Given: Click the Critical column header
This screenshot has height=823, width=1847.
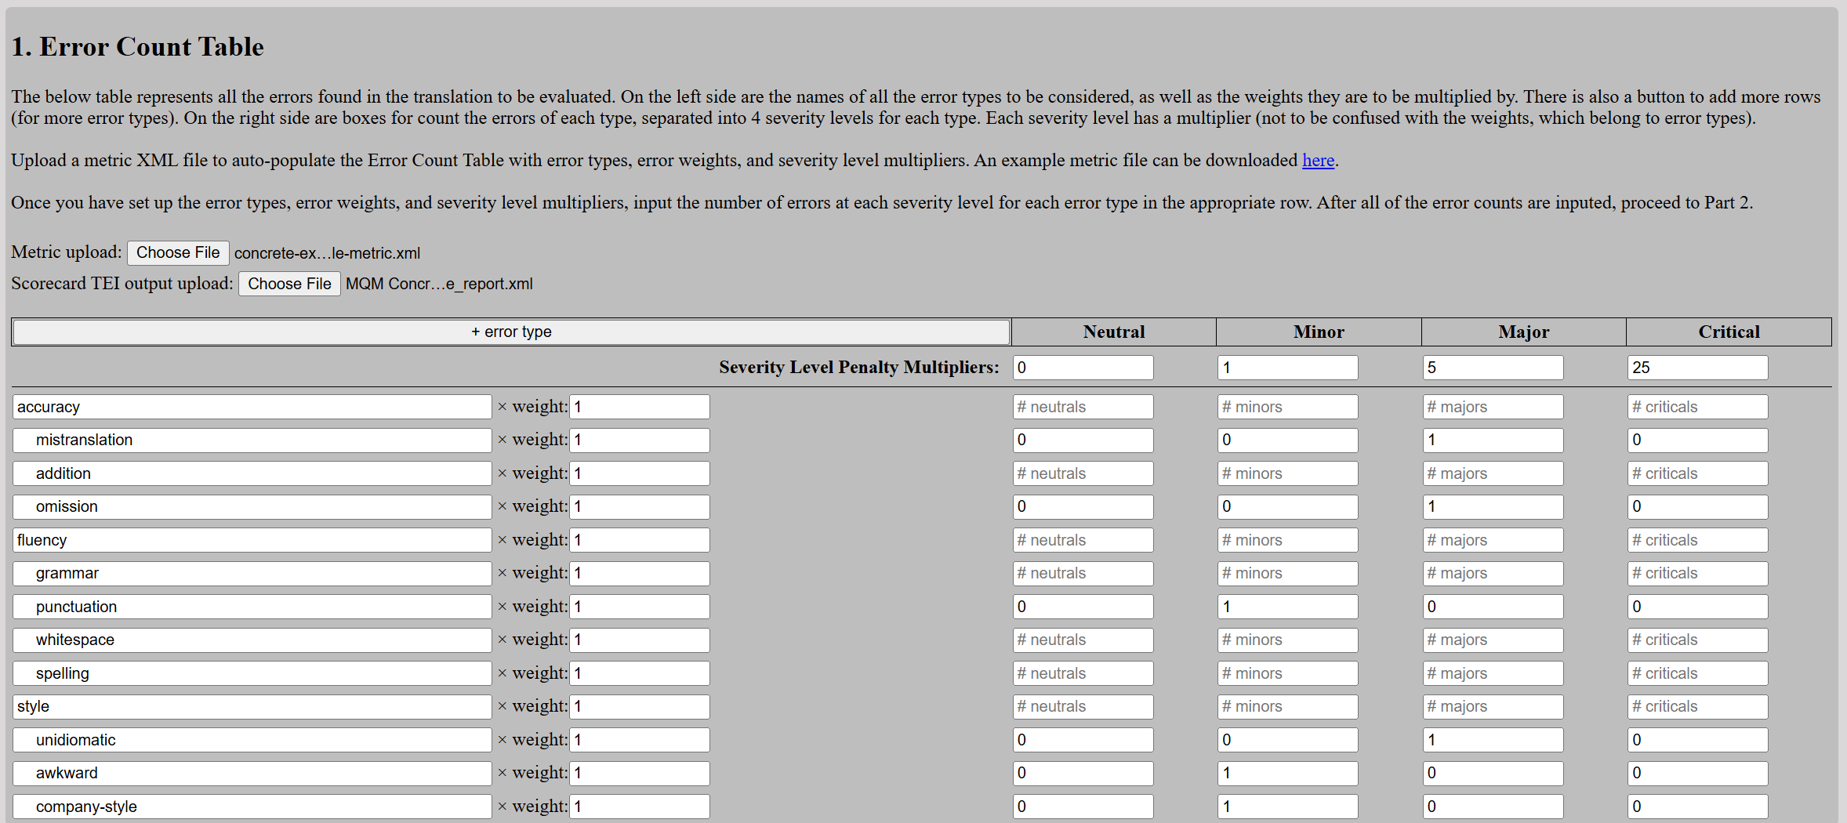Looking at the screenshot, I should [1729, 332].
